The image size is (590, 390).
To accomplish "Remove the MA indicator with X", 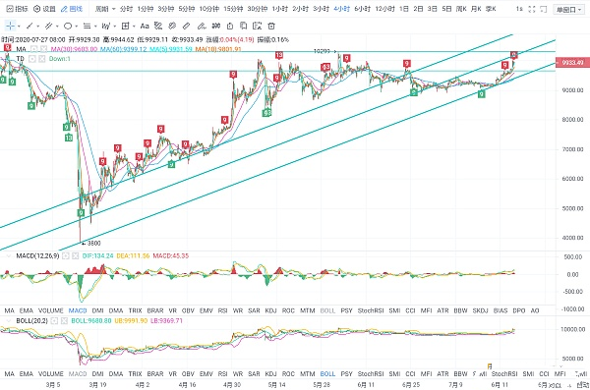I will [44, 49].
